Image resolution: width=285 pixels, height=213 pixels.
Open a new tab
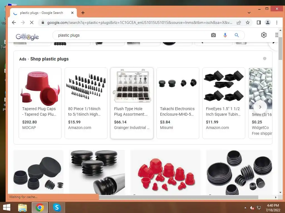[83, 13]
